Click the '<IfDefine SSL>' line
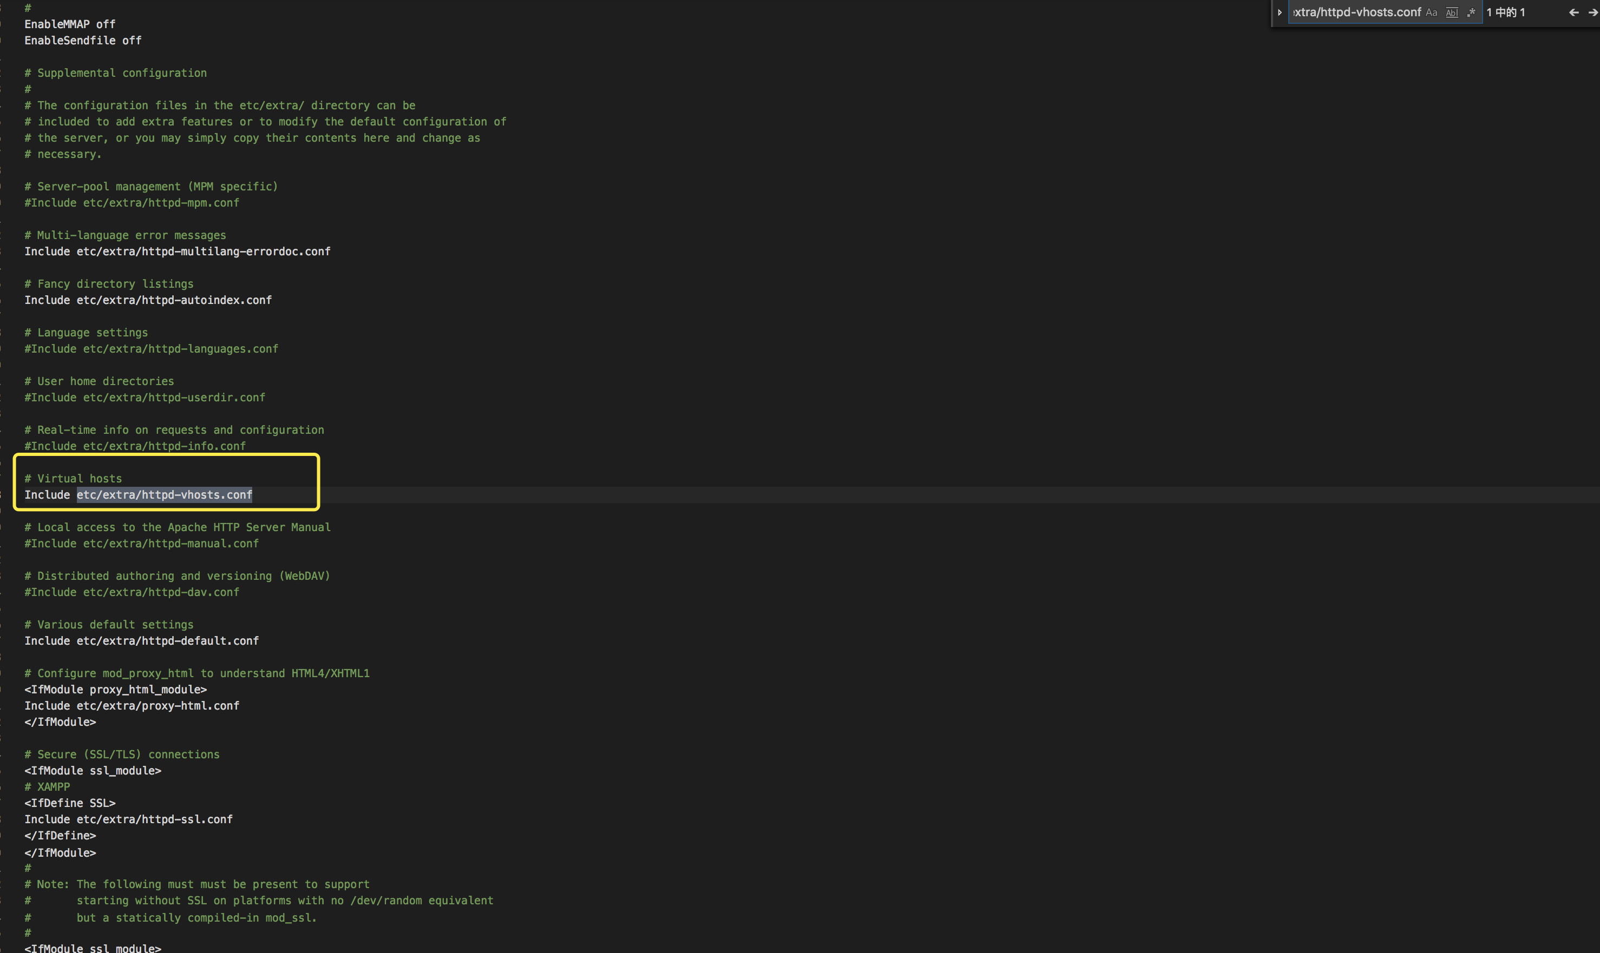 point(70,803)
